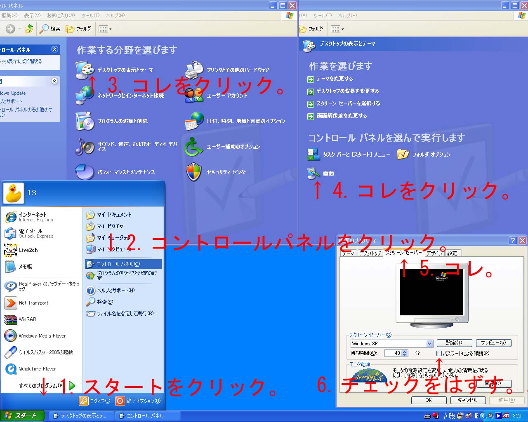Expand hidden system tray icons arrow
The height and width of the screenshot is (422, 528).
click(483, 416)
